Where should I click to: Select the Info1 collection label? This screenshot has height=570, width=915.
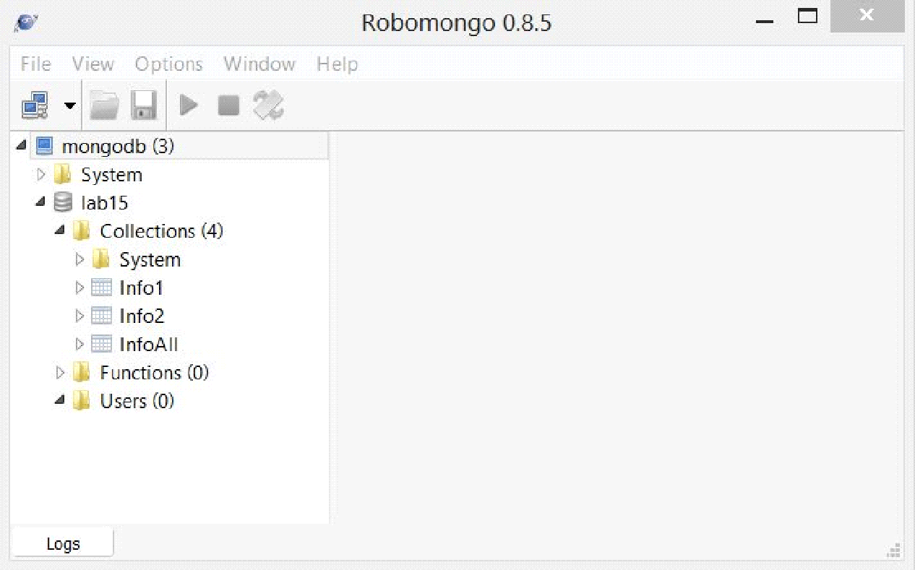(x=142, y=288)
